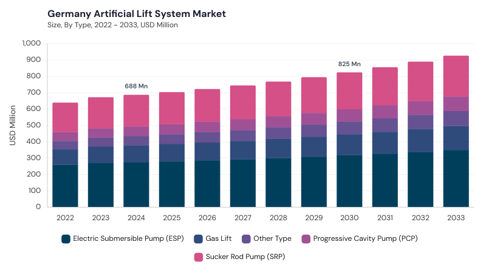Click the 2023 x-axis label
The height and width of the screenshot is (273, 486).
(101, 218)
